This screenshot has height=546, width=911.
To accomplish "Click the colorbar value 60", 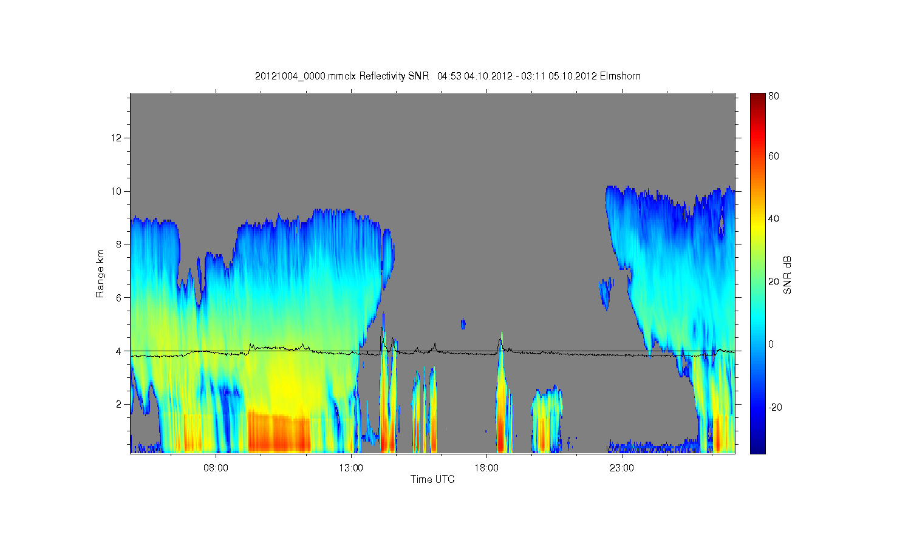I will tap(774, 156).
